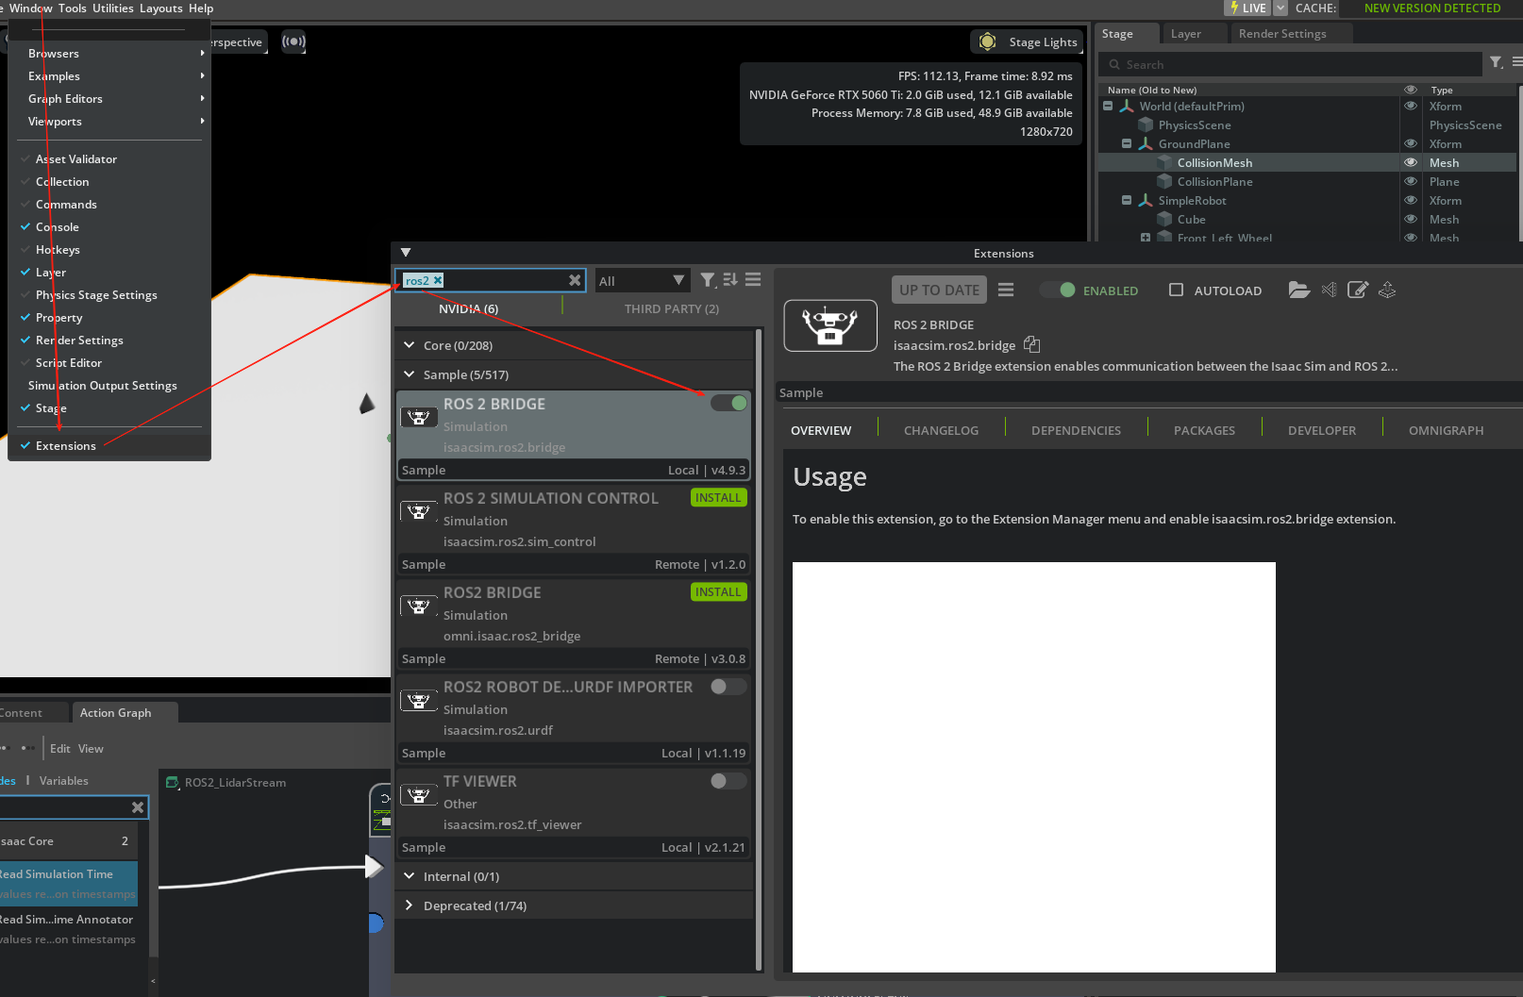Install ROS 2 Simulation Control extension

point(719,498)
